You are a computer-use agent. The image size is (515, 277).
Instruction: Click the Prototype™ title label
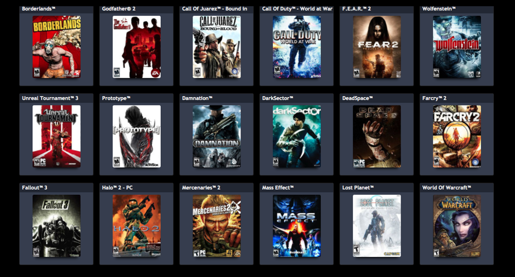coord(116,98)
